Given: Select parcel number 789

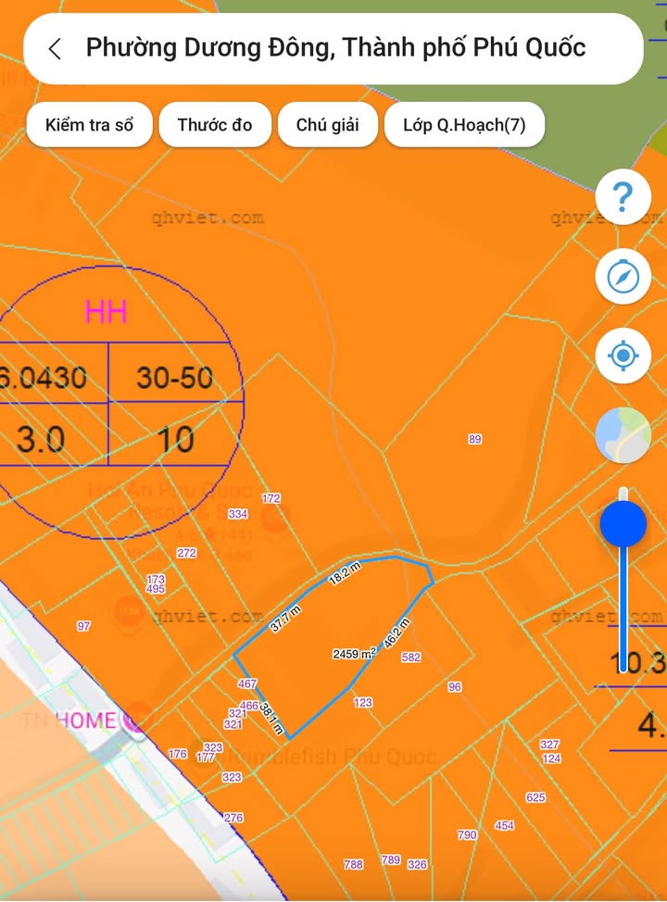Looking at the screenshot, I should 391,859.
